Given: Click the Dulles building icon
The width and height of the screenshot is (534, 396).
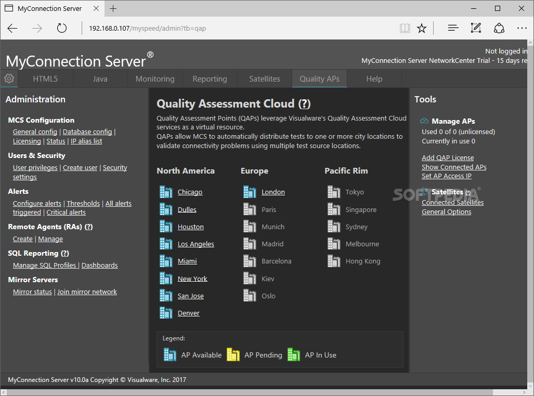Looking at the screenshot, I should tap(166, 209).
